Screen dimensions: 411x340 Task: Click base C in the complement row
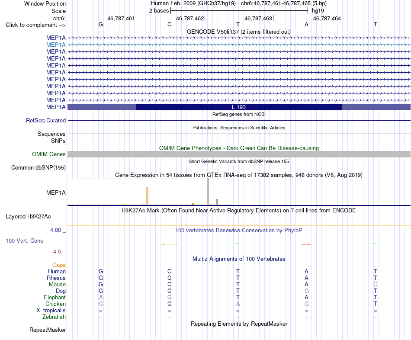[169, 24]
